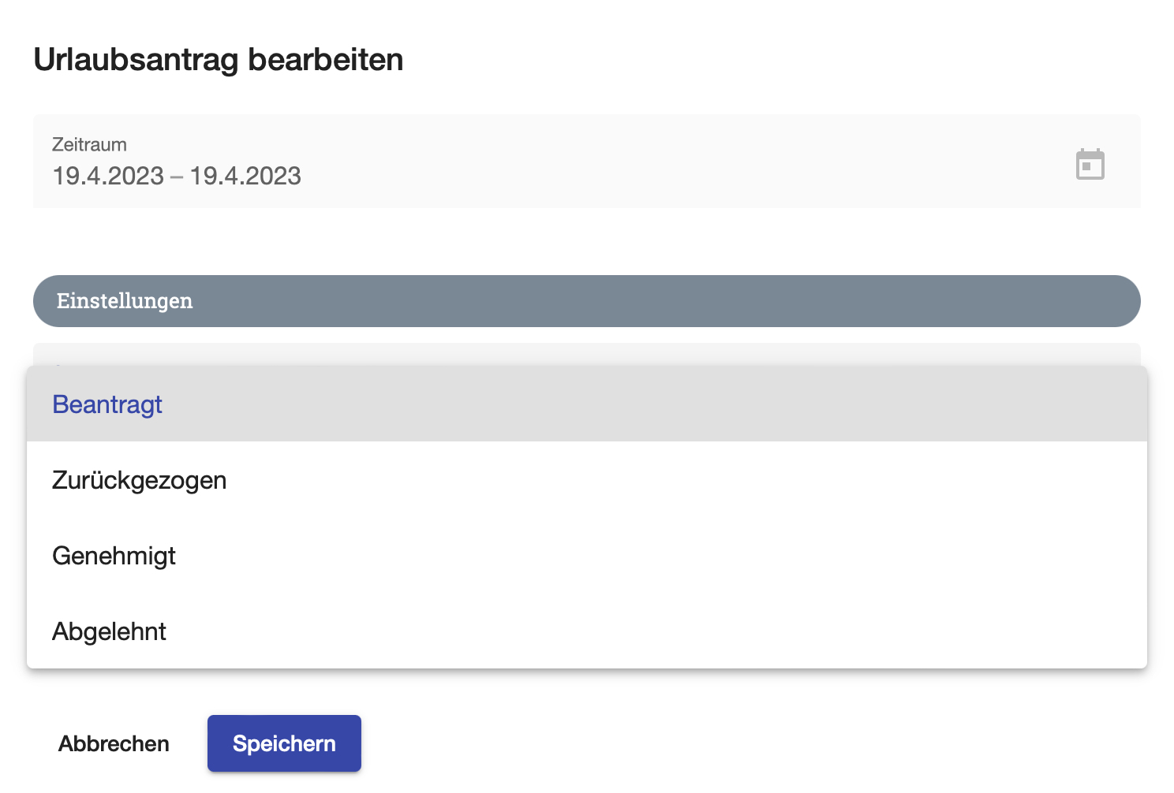
Task: Click the blue Speichern button
Action: click(x=284, y=743)
